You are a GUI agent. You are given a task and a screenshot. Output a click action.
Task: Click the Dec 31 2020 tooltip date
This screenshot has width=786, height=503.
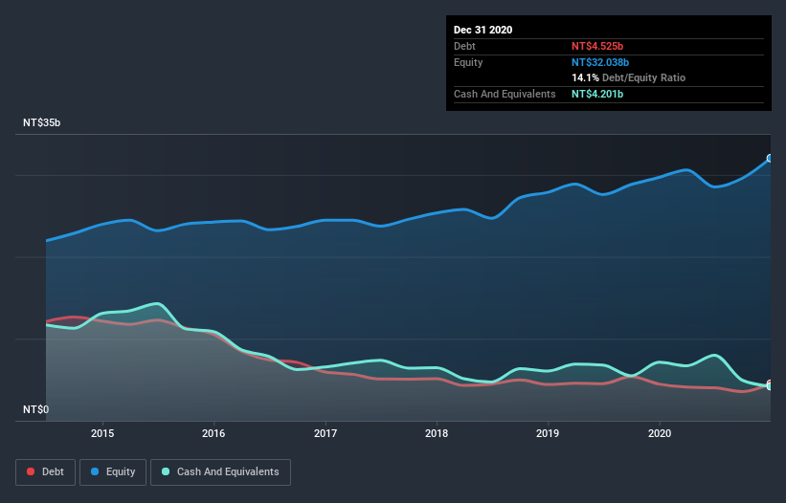(483, 30)
